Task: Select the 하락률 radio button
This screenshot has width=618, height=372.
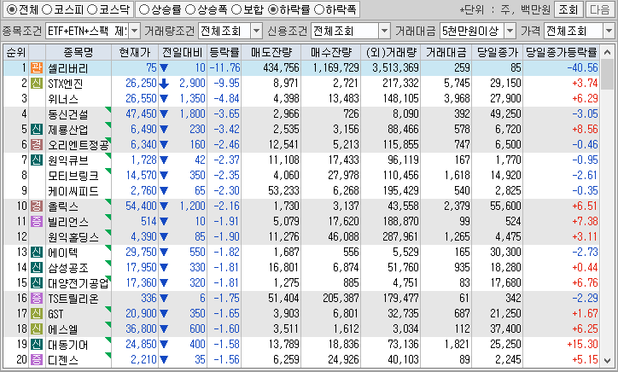Action: click(273, 9)
